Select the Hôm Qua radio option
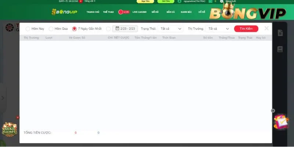 tap(51, 29)
